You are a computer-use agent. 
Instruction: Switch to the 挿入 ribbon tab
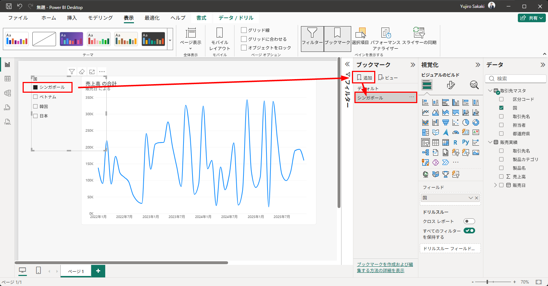[x=72, y=18]
